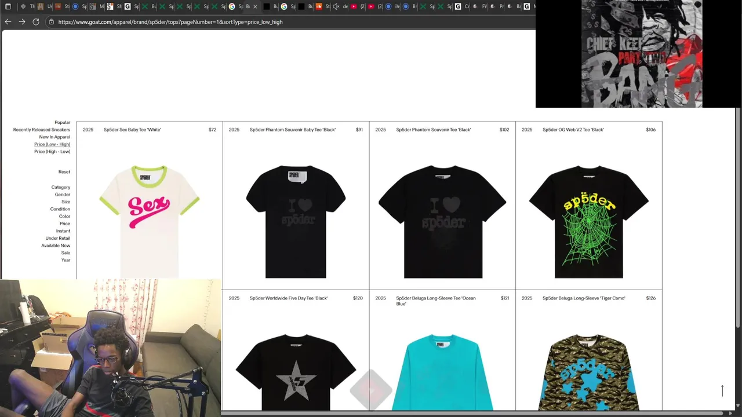Click the $120 price
Image resolution: width=742 pixels, height=417 pixels.
pos(358,298)
